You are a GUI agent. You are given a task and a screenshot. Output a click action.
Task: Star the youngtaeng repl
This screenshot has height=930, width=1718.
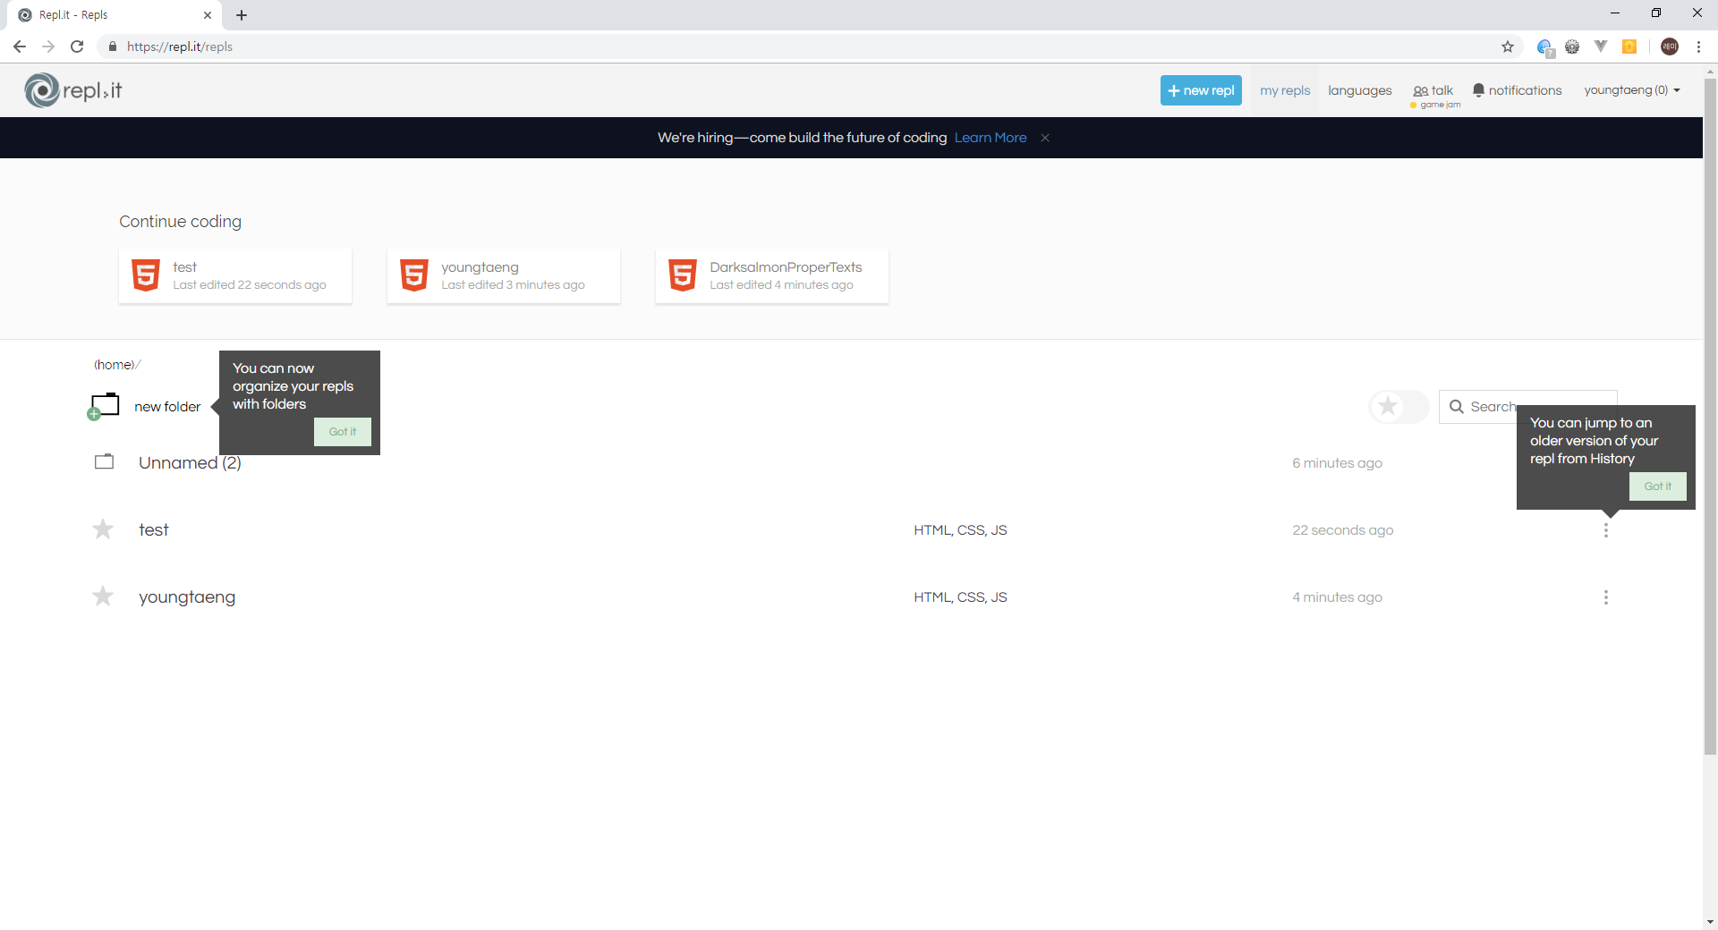(103, 596)
